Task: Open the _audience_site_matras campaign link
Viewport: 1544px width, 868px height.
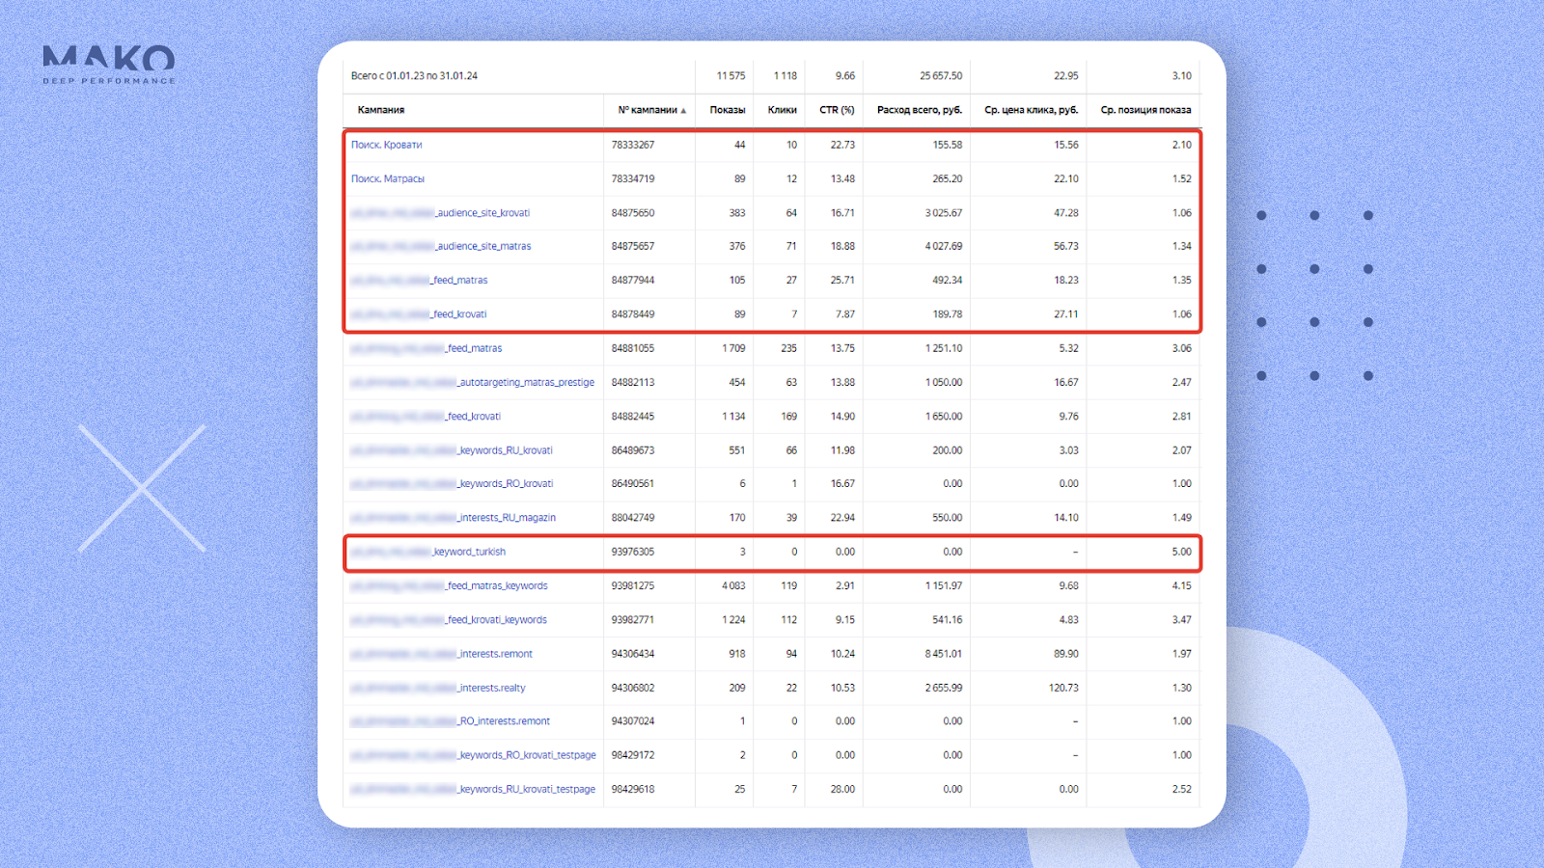Action: [441, 247]
